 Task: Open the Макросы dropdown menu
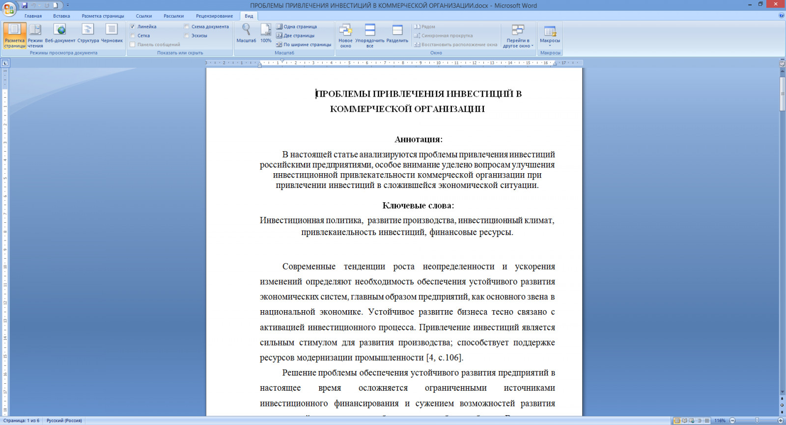tap(550, 35)
